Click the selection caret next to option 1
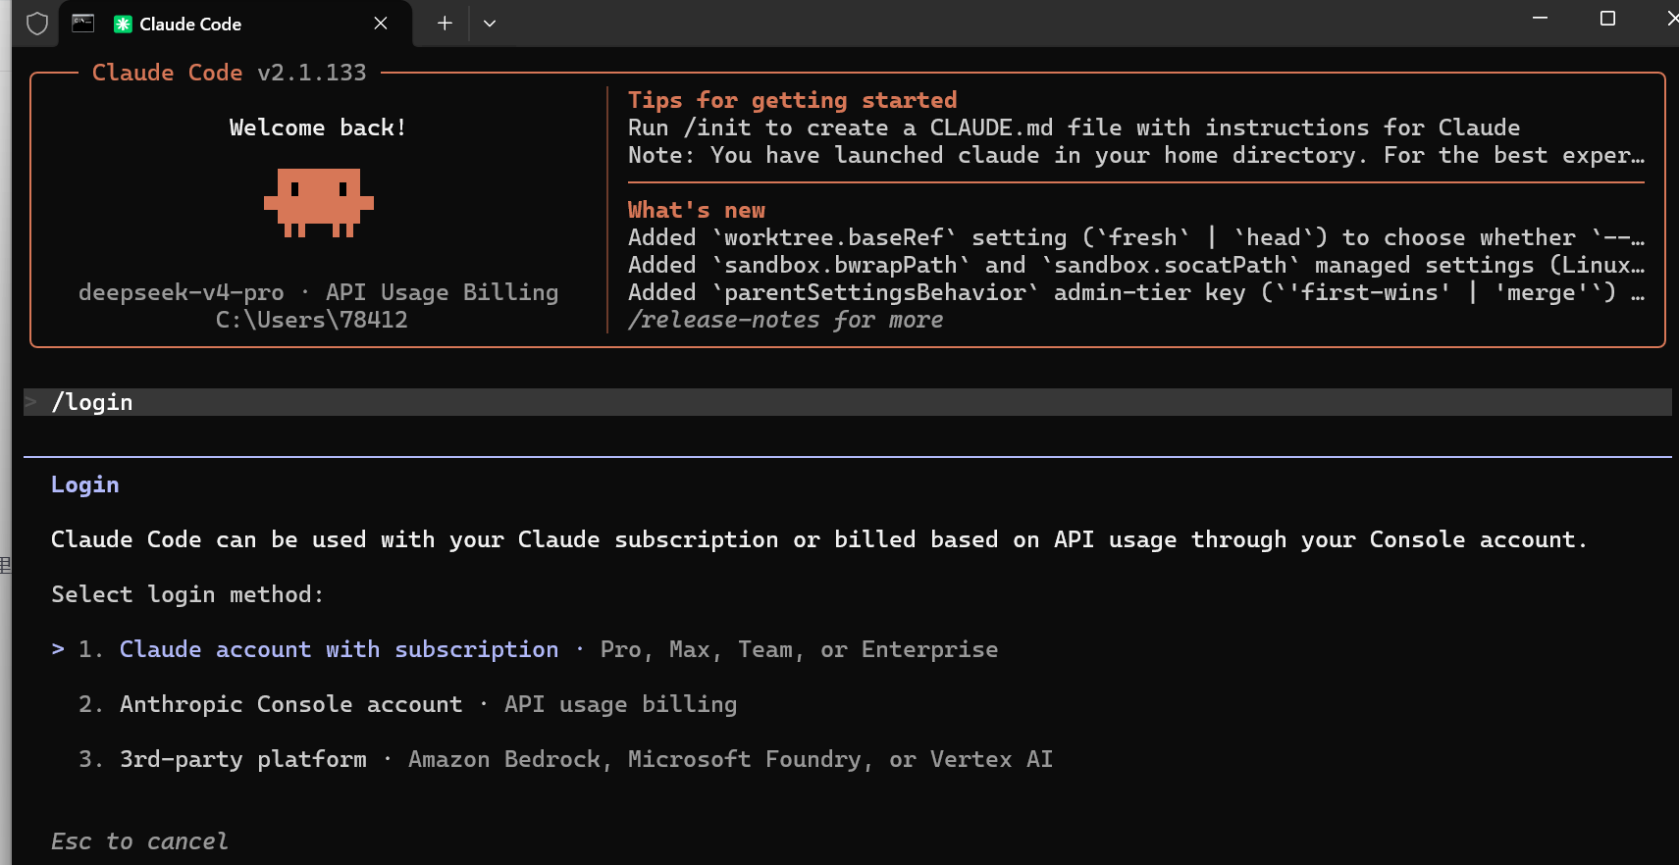Viewport: 1679px width, 865px height. 58,649
